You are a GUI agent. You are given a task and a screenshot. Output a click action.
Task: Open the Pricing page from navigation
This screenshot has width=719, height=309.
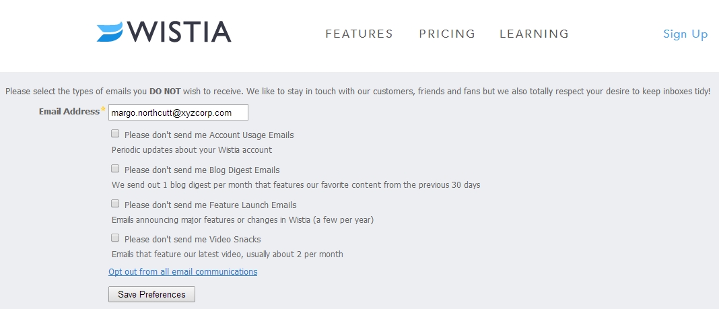click(447, 34)
